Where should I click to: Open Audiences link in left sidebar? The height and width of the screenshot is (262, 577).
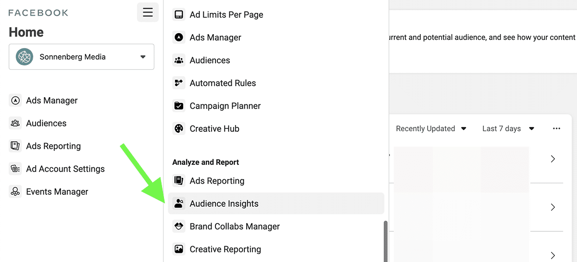point(46,123)
